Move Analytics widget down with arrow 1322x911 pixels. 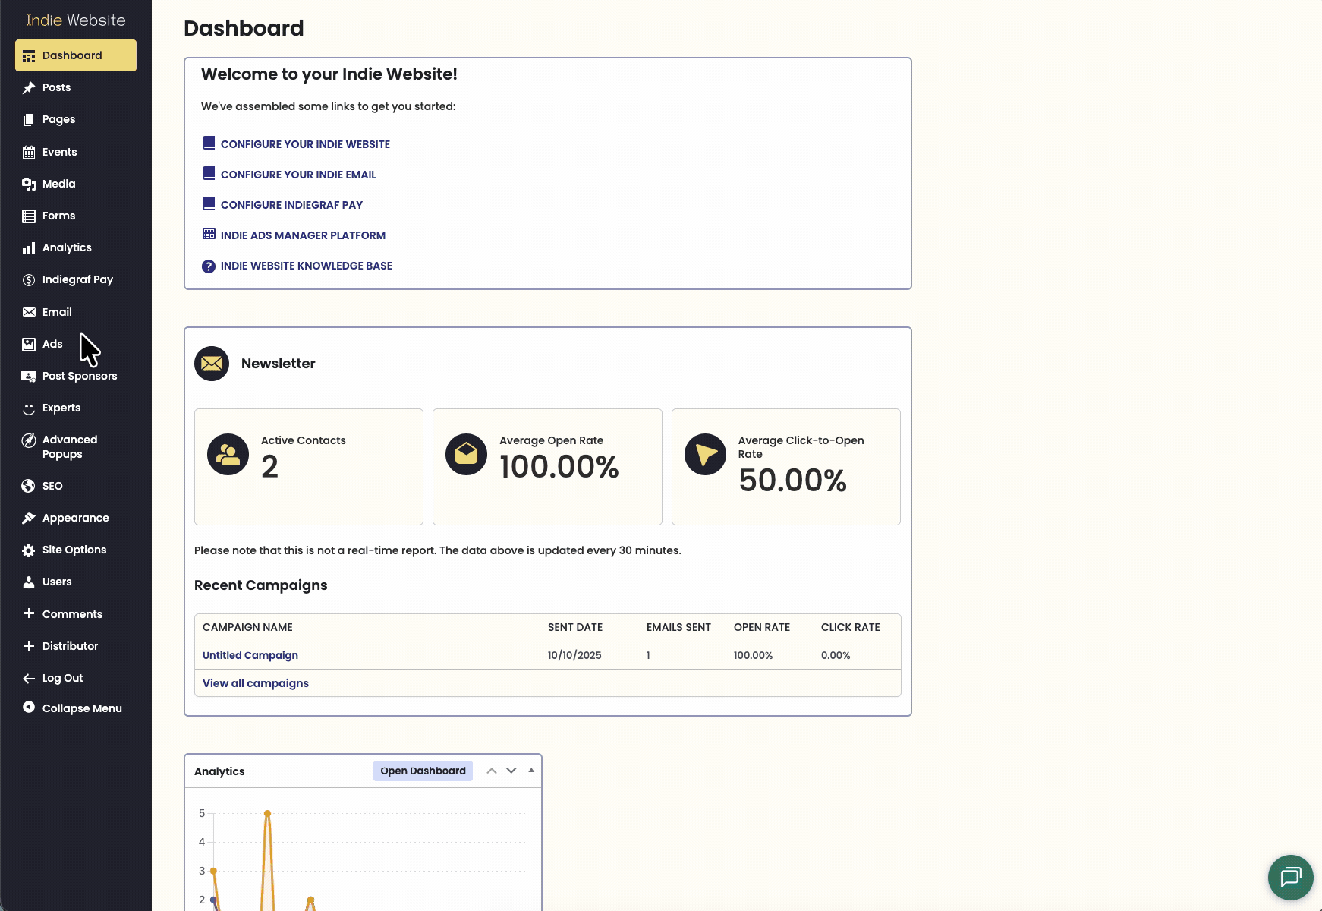(x=511, y=771)
